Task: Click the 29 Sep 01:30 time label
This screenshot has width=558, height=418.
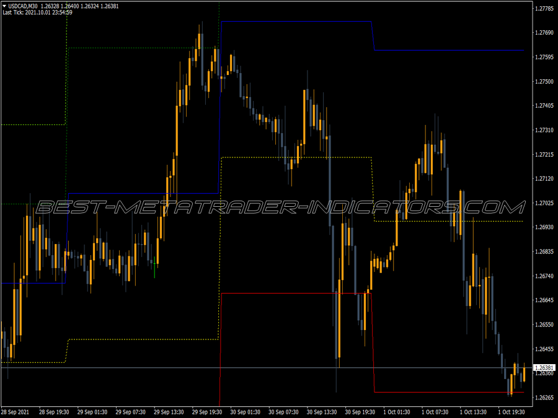Action: pos(92,412)
